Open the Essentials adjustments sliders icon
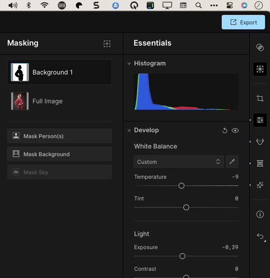The image size is (270, 278). click(x=260, y=120)
